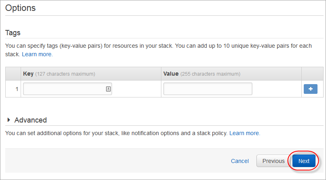The image size is (326, 180).
Task: Open the Learn more link about stack policy
Action: pos(245,133)
